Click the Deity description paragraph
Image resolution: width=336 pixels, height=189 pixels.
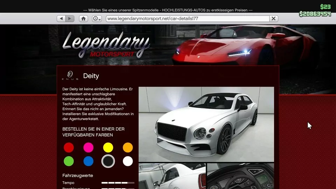click(x=98, y=104)
